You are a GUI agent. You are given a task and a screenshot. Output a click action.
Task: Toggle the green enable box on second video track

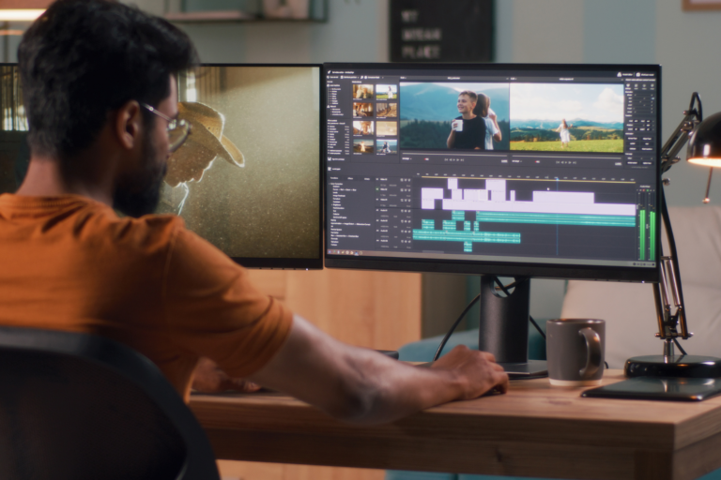pos(377,189)
